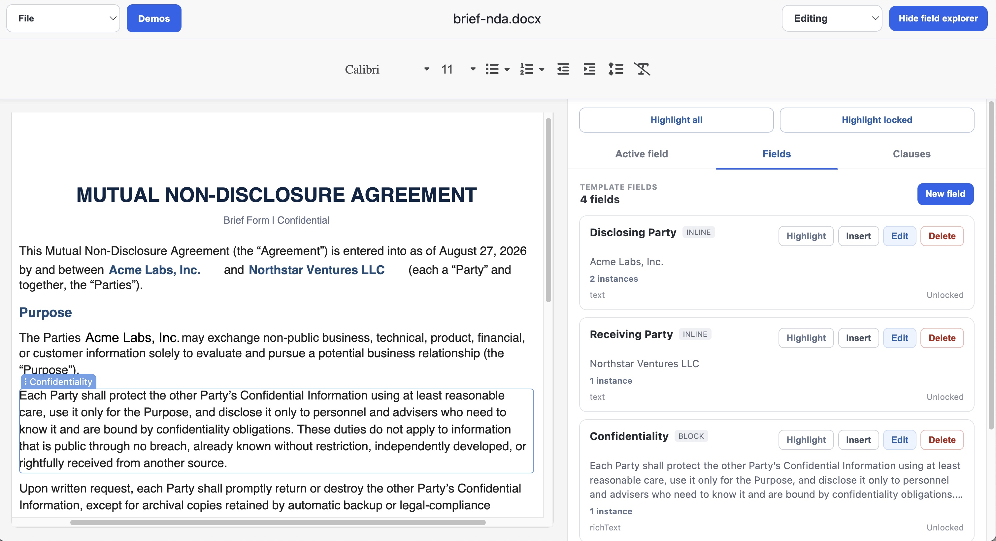Click the INLINE badge on Receiving Party
996x541 pixels.
[x=695, y=334]
